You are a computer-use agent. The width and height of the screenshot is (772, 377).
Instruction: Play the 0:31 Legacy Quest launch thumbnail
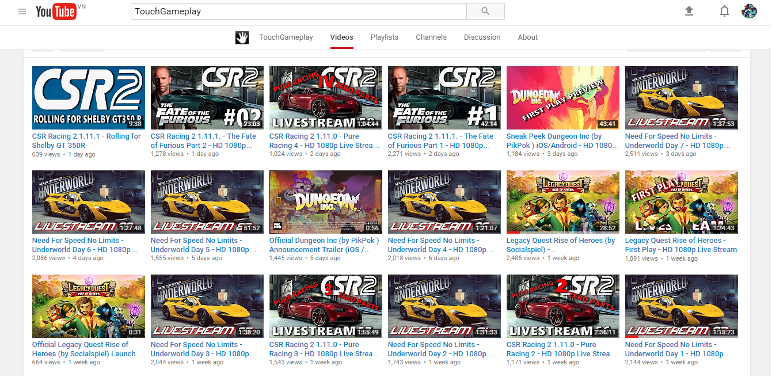tap(89, 306)
